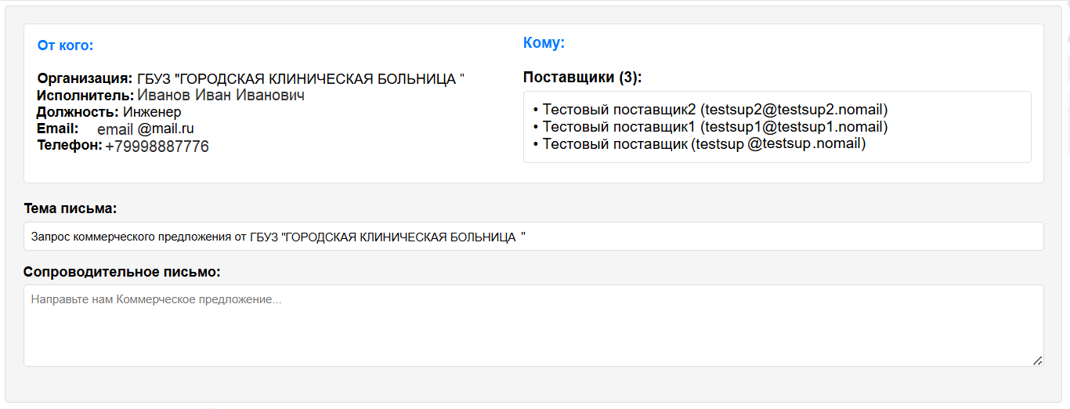Click the "Сопроводительное письмо:" label
Screen dimensions: 1070x409
point(122,272)
